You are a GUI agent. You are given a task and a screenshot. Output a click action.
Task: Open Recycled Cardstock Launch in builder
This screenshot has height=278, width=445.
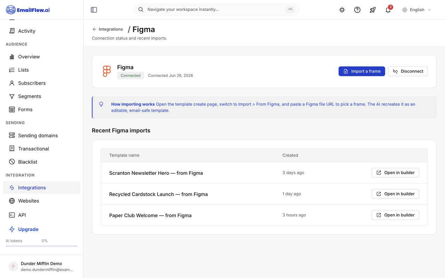(x=395, y=194)
